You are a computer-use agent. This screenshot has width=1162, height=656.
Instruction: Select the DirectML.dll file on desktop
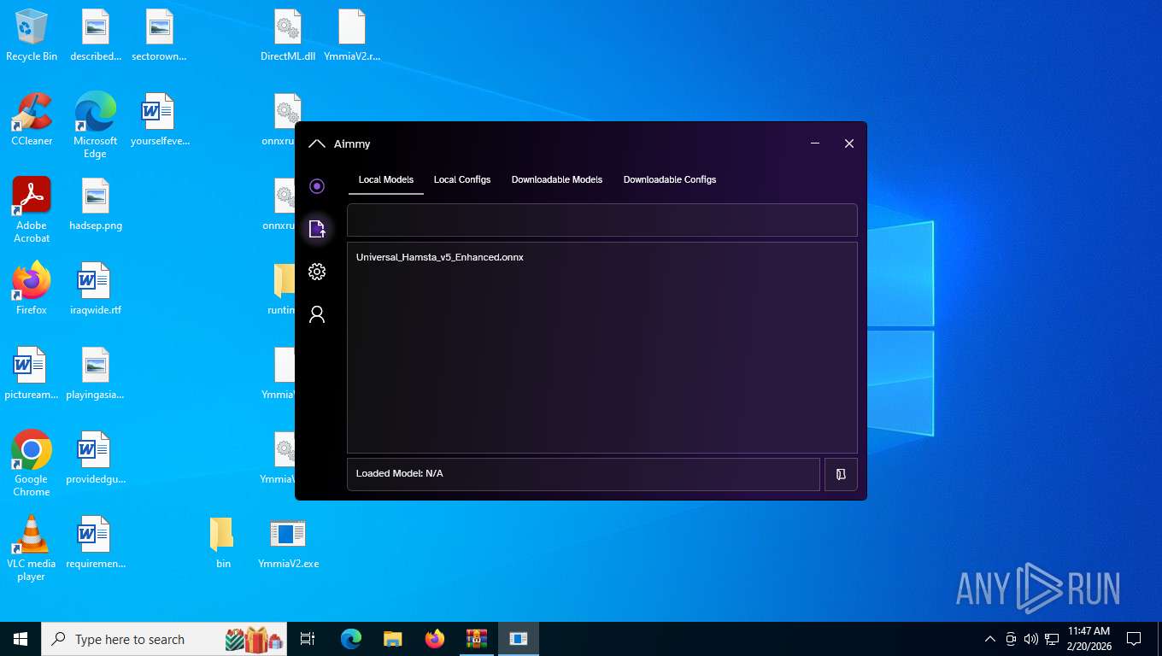[288, 35]
